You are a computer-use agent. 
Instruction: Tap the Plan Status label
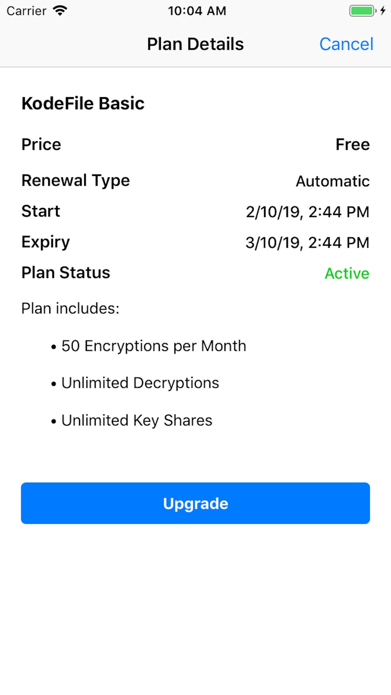[66, 273]
